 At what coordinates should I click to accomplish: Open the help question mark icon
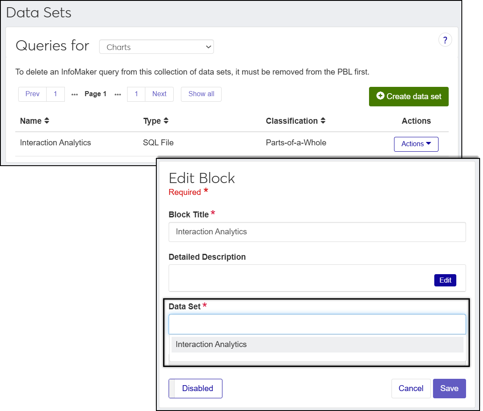[x=445, y=40]
